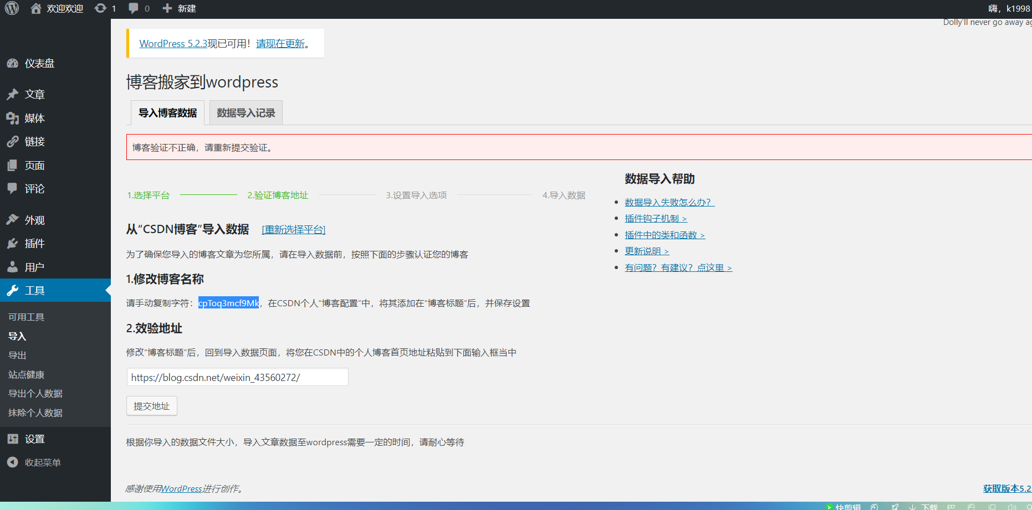
Task: Click step 3.设置导入选项
Action: 416,195
